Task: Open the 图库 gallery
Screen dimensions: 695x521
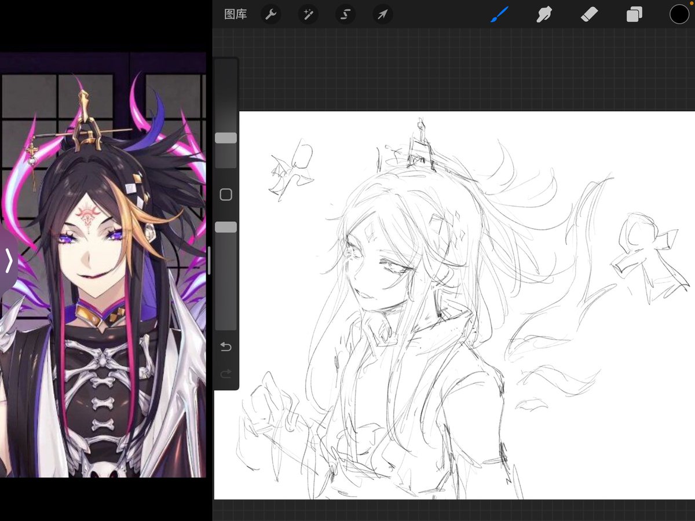Action: 235,14
